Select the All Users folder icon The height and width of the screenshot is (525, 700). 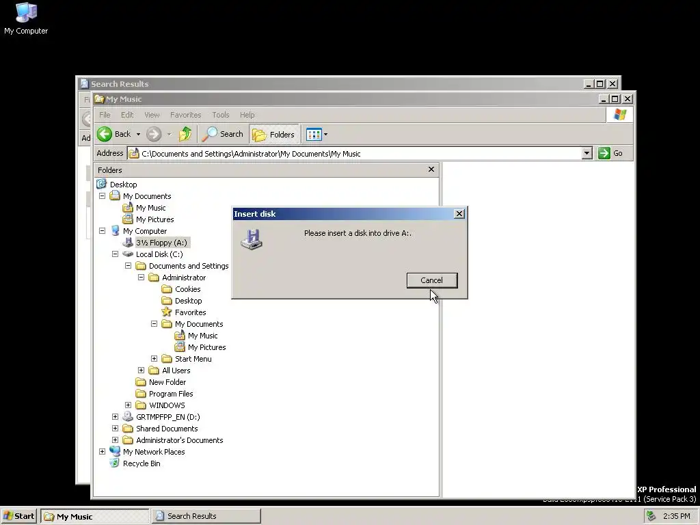point(154,370)
